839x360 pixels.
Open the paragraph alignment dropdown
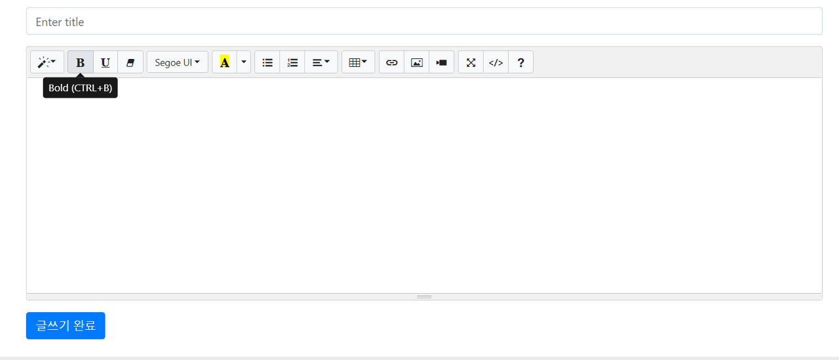(x=321, y=62)
